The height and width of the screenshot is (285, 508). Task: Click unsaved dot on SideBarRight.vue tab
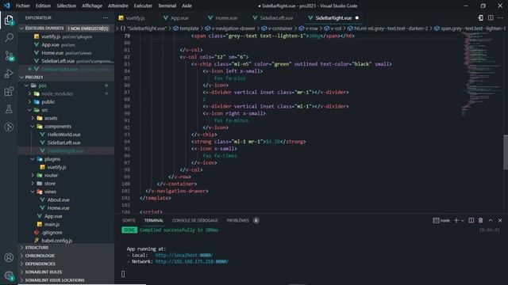pyautogui.click(x=357, y=18)
